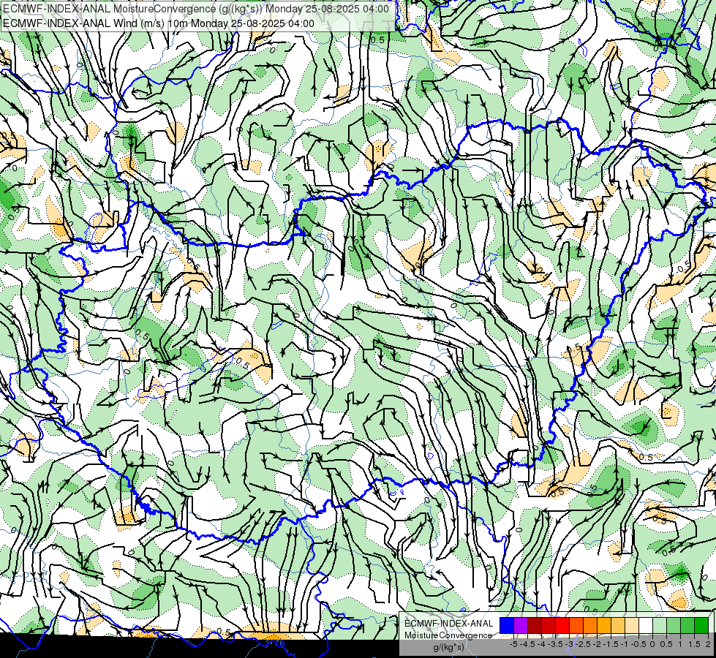Click the -2.5 tick label on the legend
This screenshot has width=716, height=658.
tap(583, 644)
